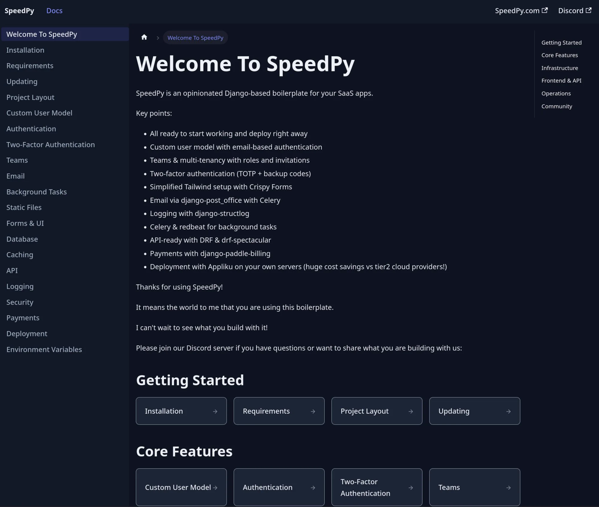
Task: Go to Logging in sidebar
Action: 65,286
